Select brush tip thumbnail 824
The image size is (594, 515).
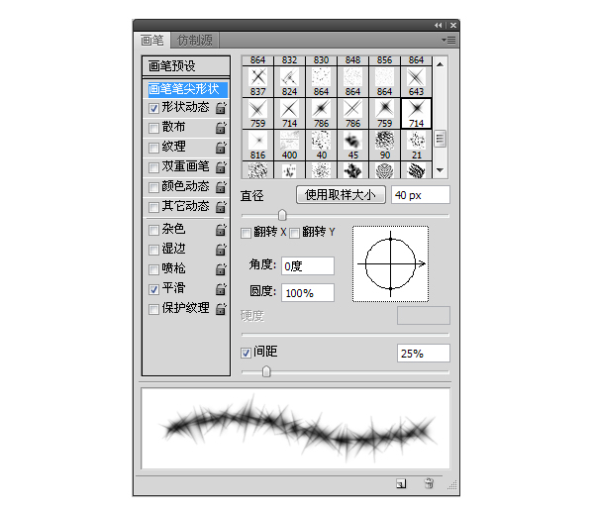click(x=289, y=81)
